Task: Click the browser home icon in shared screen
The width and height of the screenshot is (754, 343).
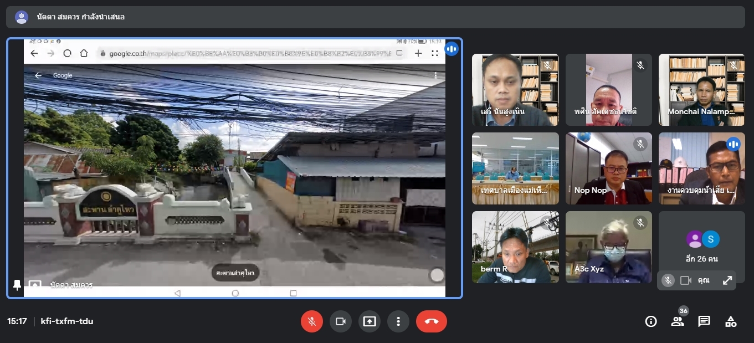Action: [x=84, y=53]
